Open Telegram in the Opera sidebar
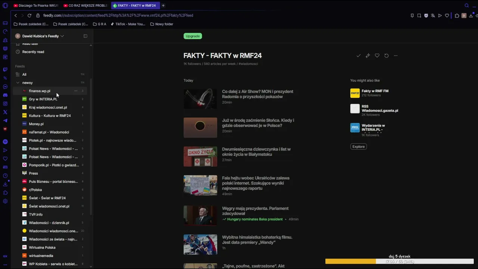The height and width of the screenshot is (269, 478). tap(5, 120)
